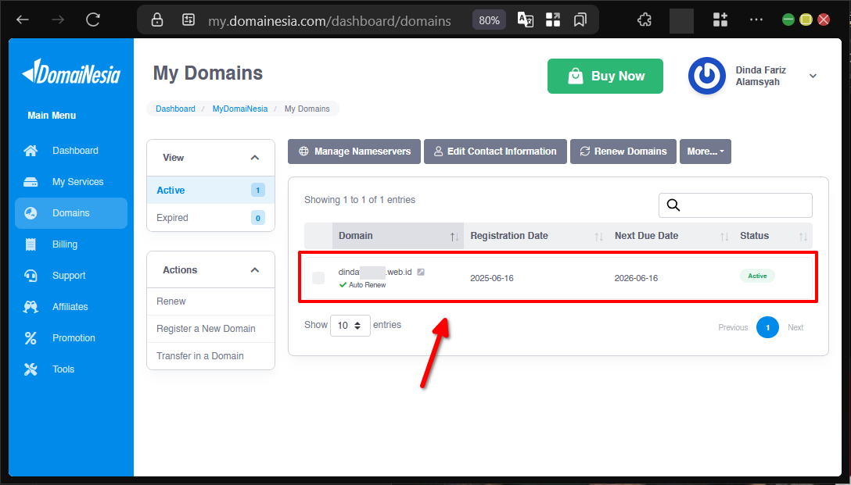Image resolution: width=851 pixels, height=485 pixels.
Task: Check the domain row selection checkbox
Action: tap(317, 277)
